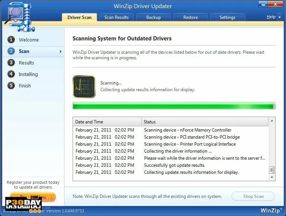Click the log scrollbar down arrow
The width and height of the screenshot is (286, 216).
tap(272, 177)
